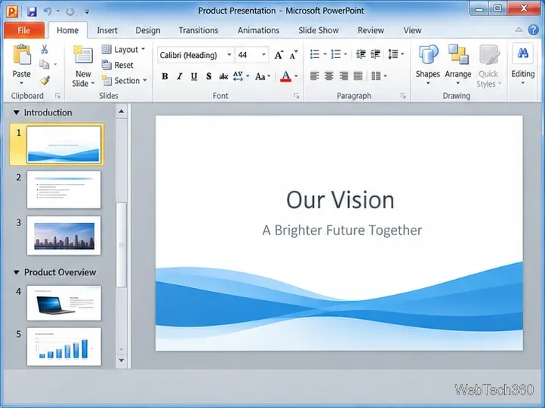
Task: Switch to the View tab
Action: point(412,30)
